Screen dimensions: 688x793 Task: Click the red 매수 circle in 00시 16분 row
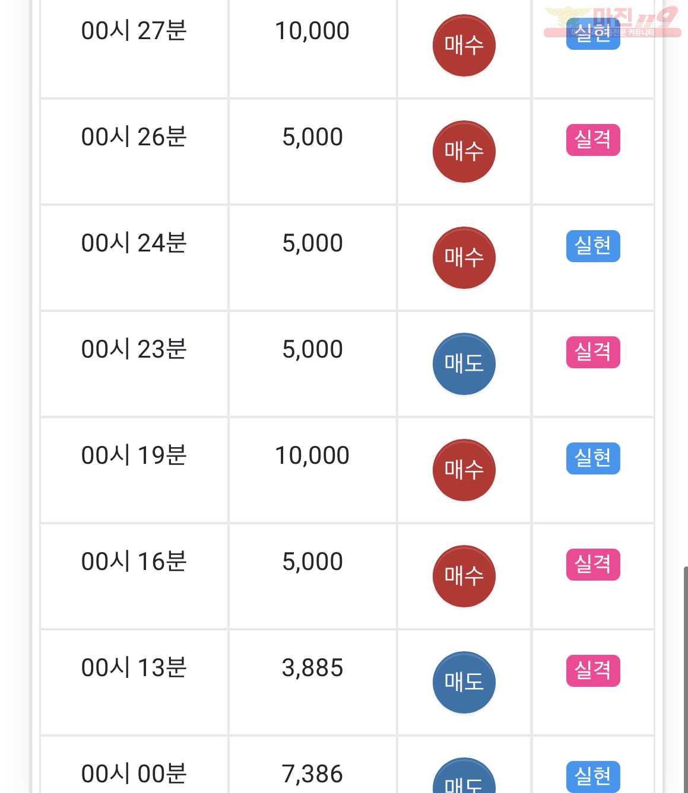(464, 577)
